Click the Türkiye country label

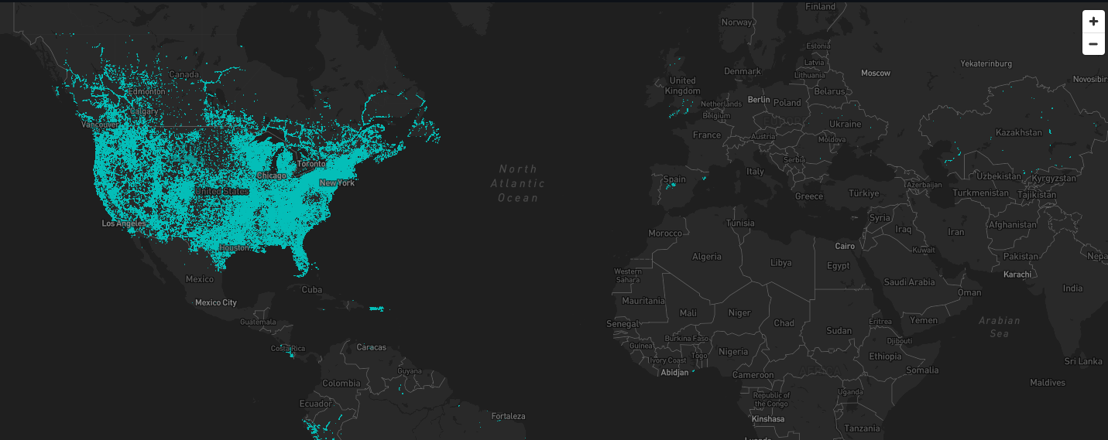coord(863,193)
